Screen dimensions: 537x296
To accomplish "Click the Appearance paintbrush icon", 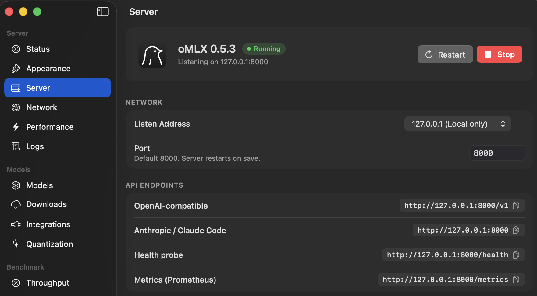I will pyautogui.click(x=16, y=69).
